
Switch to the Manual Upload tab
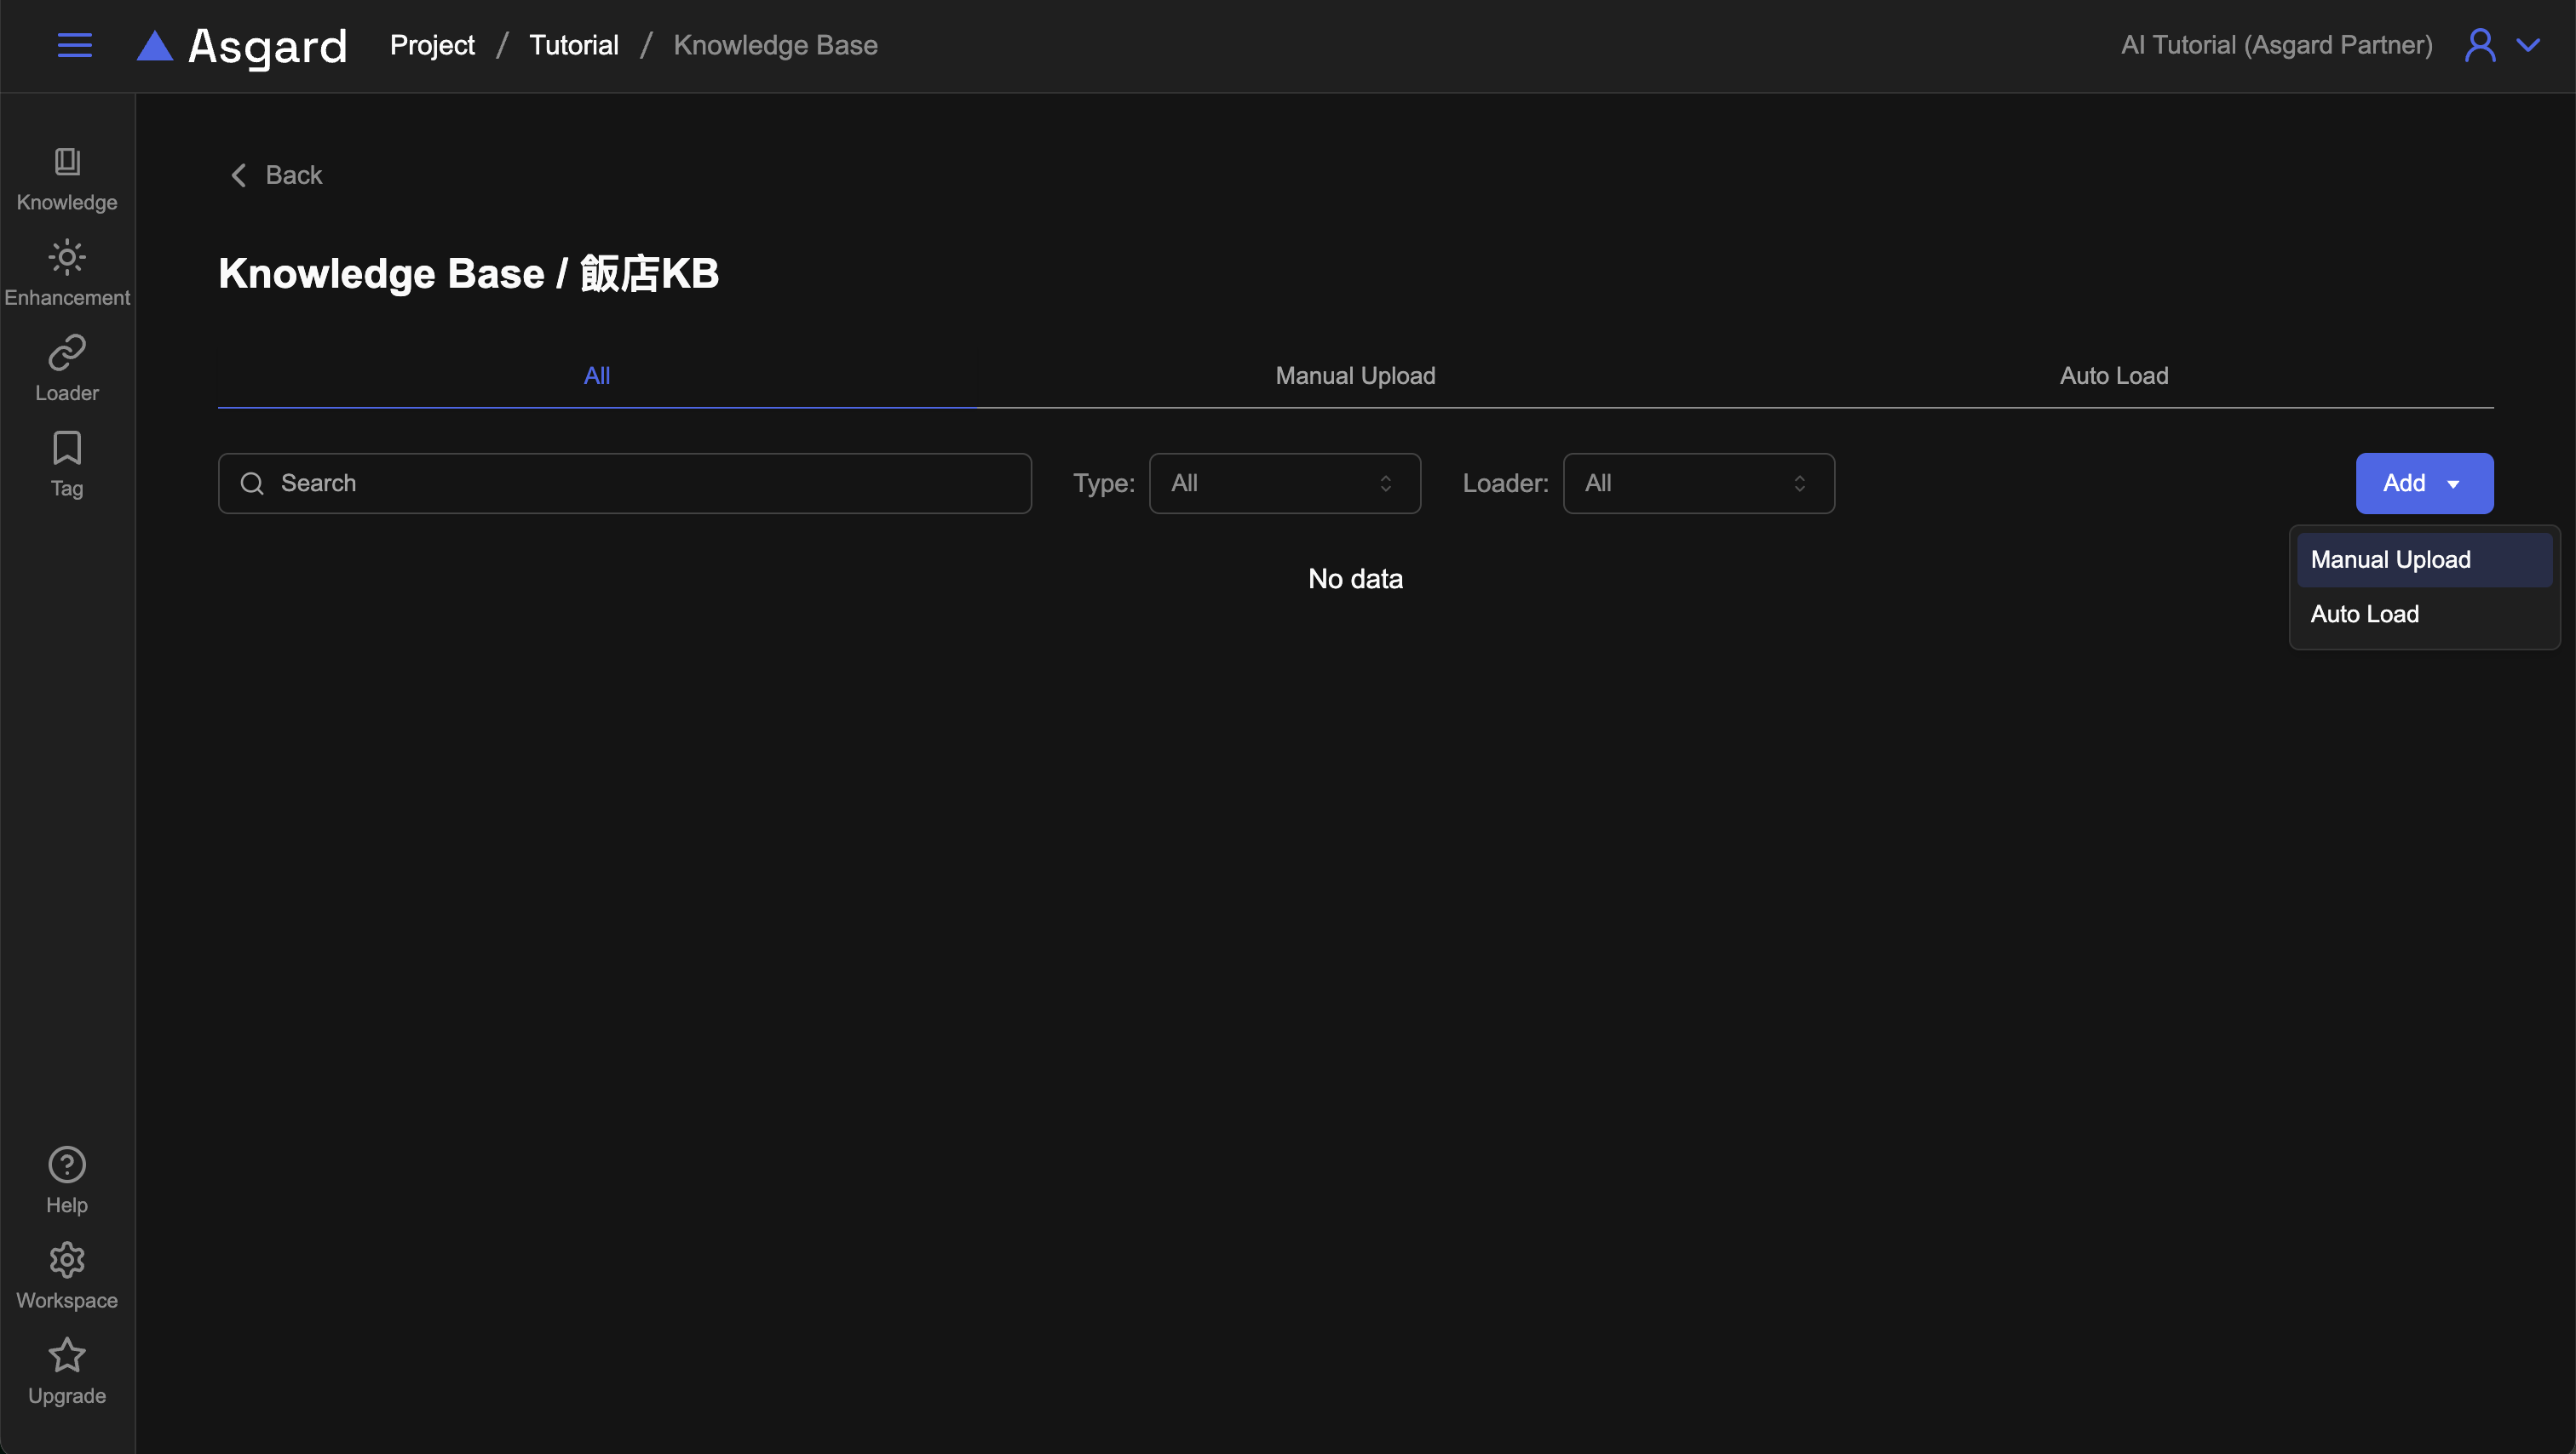(1355, 375)
